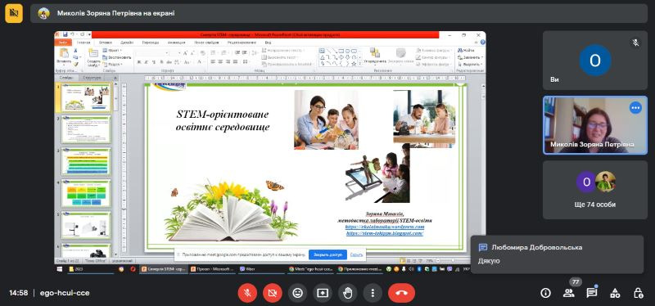
Task: Open options on Миколів Зоряна Петрівна tile
Action: (x=636, y=108)
